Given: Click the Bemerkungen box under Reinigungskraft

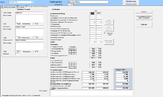Looking at the screenshot, I should click(29, 46).
